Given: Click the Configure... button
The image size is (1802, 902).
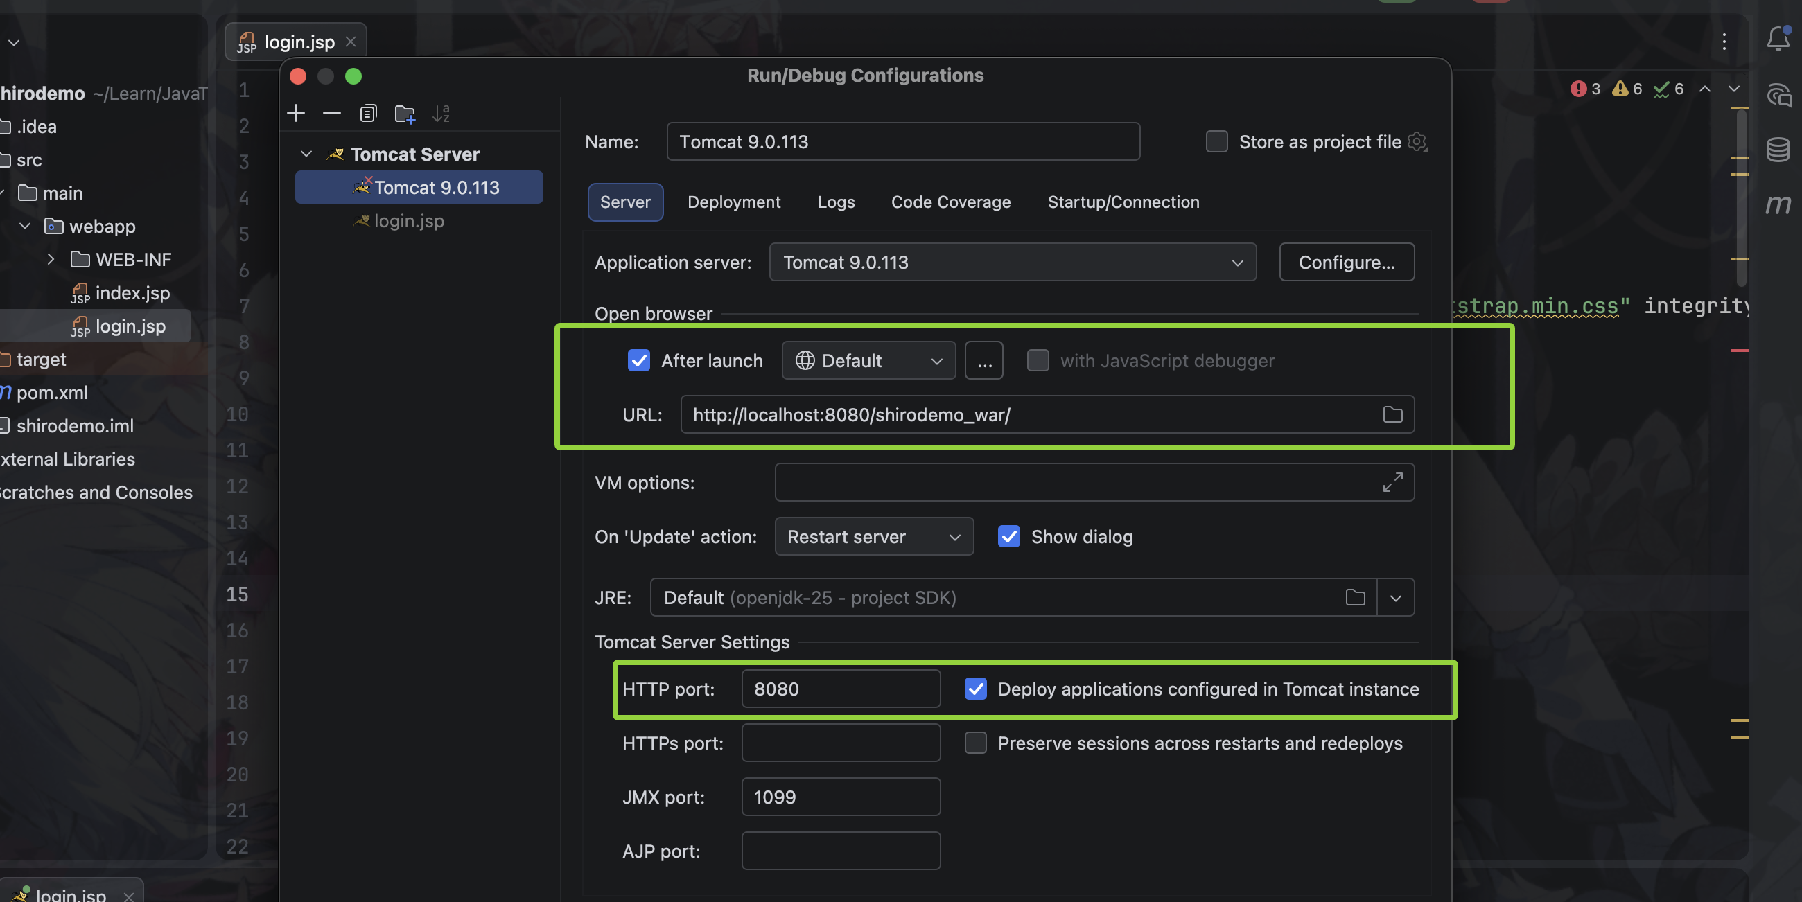Looking at the screenshot, I should tap(1346, 262).
